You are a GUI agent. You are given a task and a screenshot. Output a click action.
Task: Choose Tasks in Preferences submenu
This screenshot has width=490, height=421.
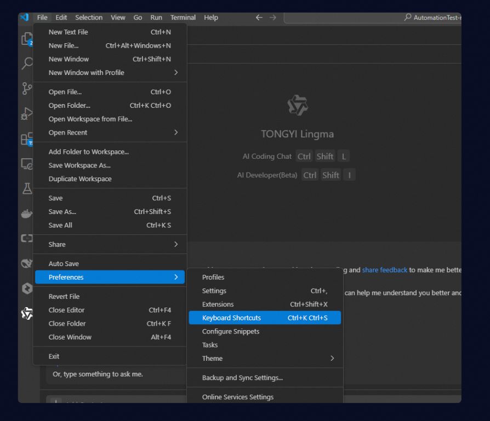(x=265, y=345)
